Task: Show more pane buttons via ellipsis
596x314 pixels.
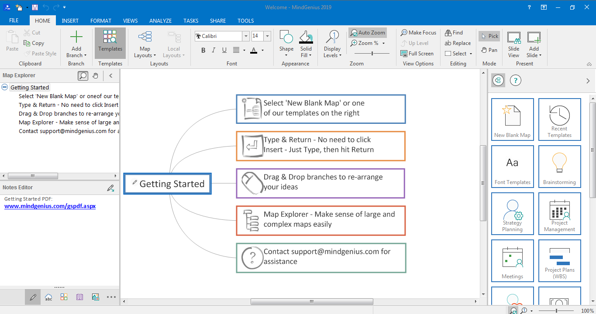Action: pos(111,297)
